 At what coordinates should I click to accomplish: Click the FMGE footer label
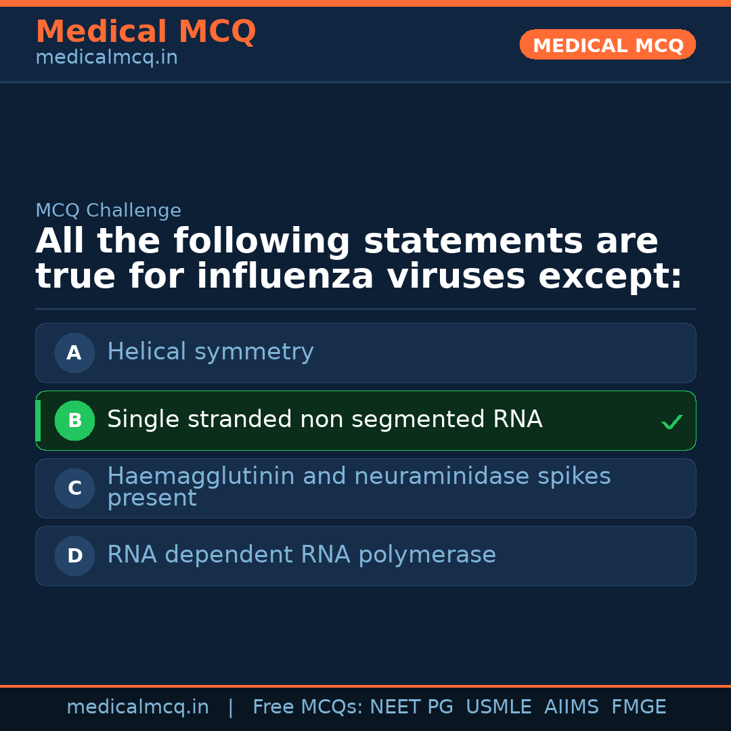coord(638,707)
